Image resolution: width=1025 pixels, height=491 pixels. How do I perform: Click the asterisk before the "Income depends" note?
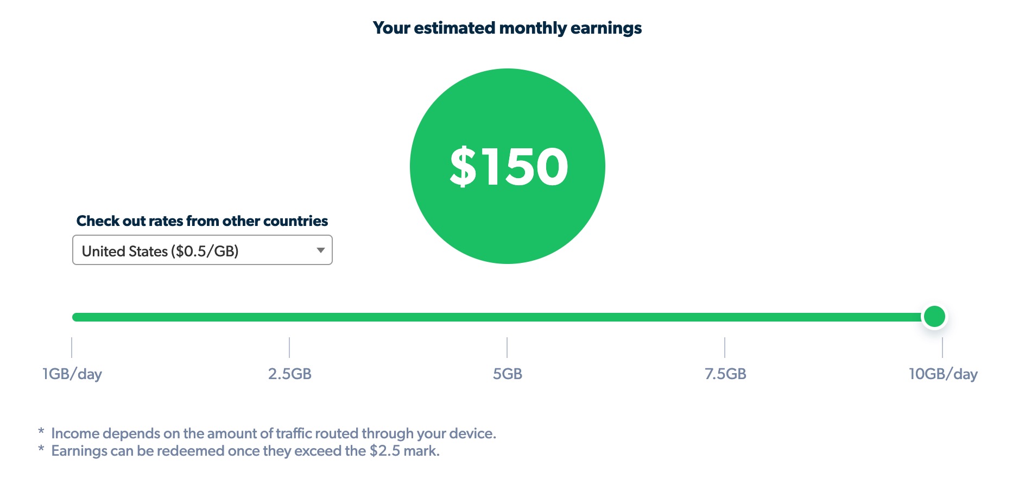click(x=41, y=432)
